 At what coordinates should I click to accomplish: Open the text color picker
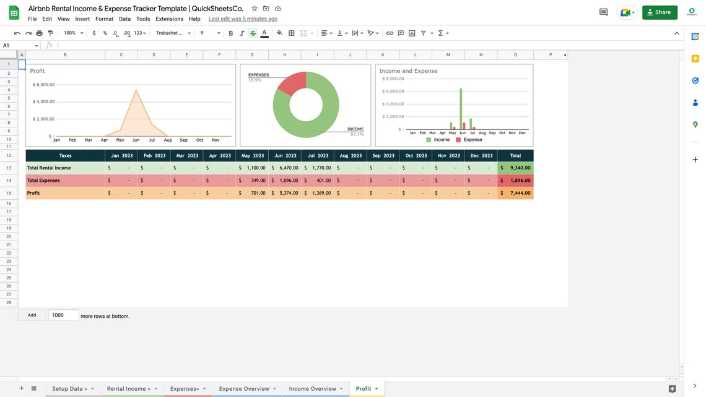tap(263, 32)
